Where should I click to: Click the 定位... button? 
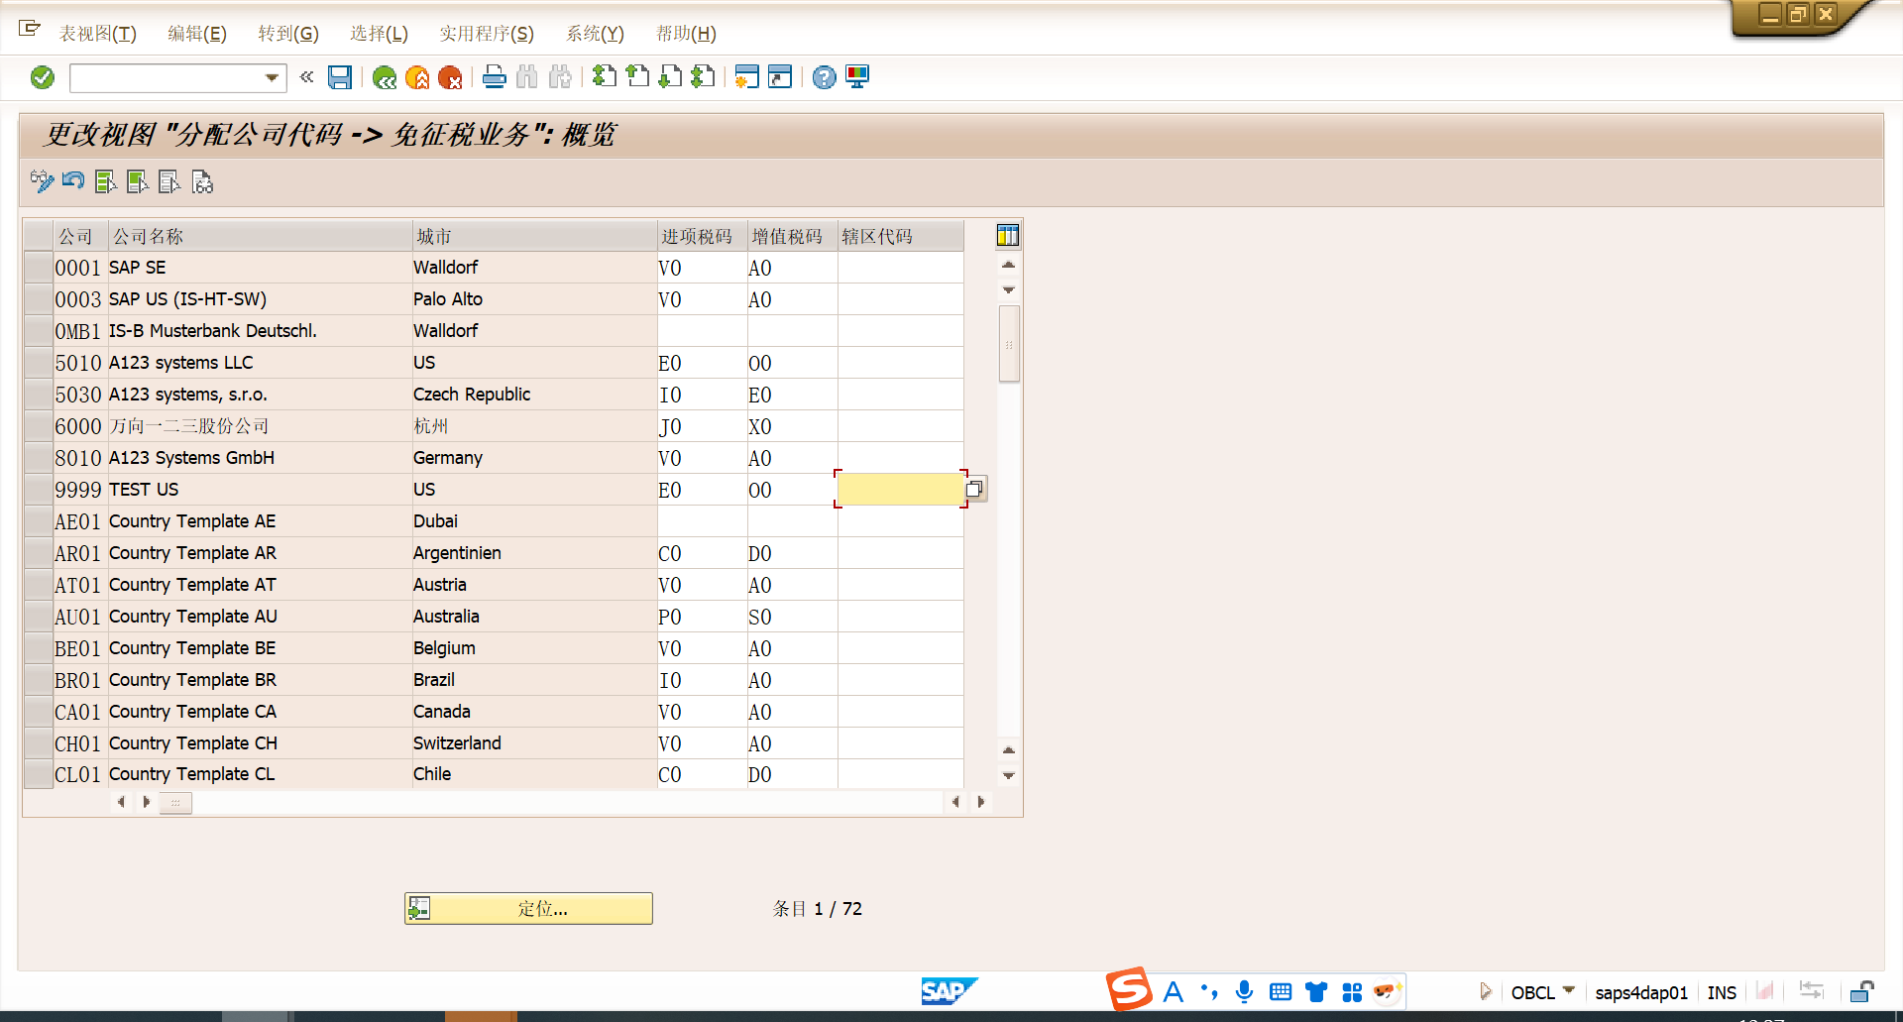(x=528, y=908)
